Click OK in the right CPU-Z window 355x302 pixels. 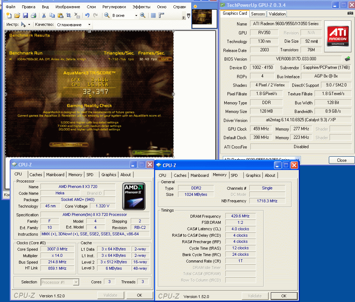(x=284, y=296)
